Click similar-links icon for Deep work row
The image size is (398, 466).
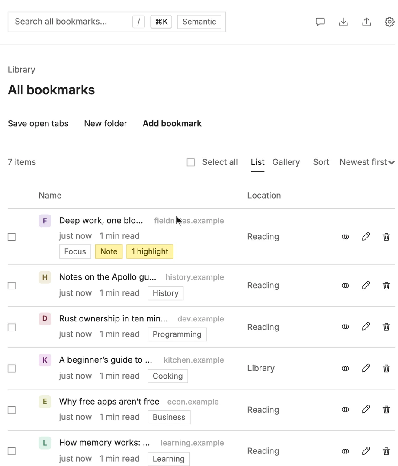(x=345, y=237)
